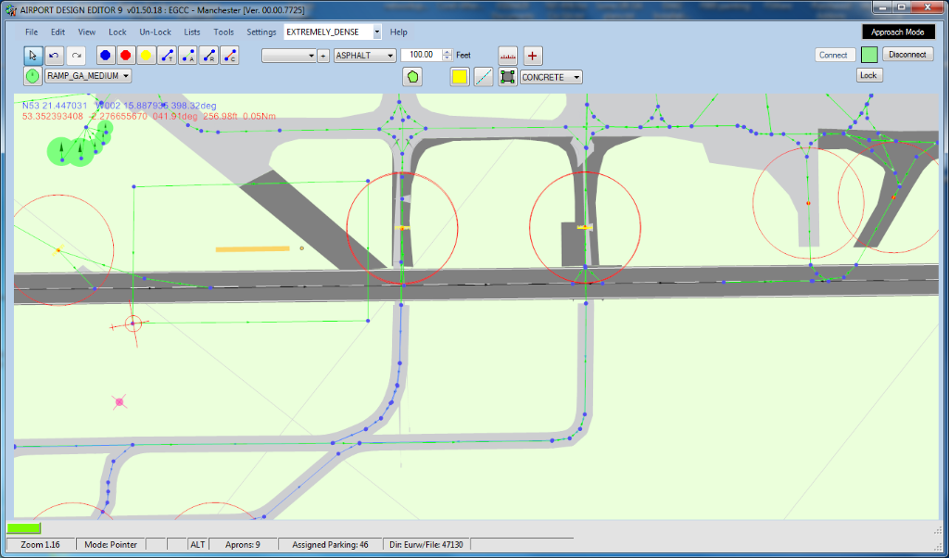Click the Mode: Pointer status entry
The height and width of the screenshot is (558, 949).
pos(111,545)
